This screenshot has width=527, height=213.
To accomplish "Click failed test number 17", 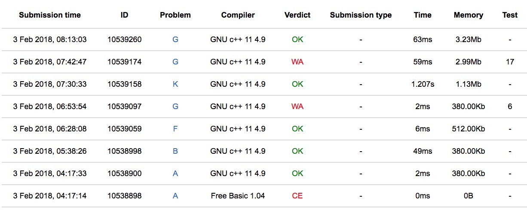I will click(x=510, y=62).
